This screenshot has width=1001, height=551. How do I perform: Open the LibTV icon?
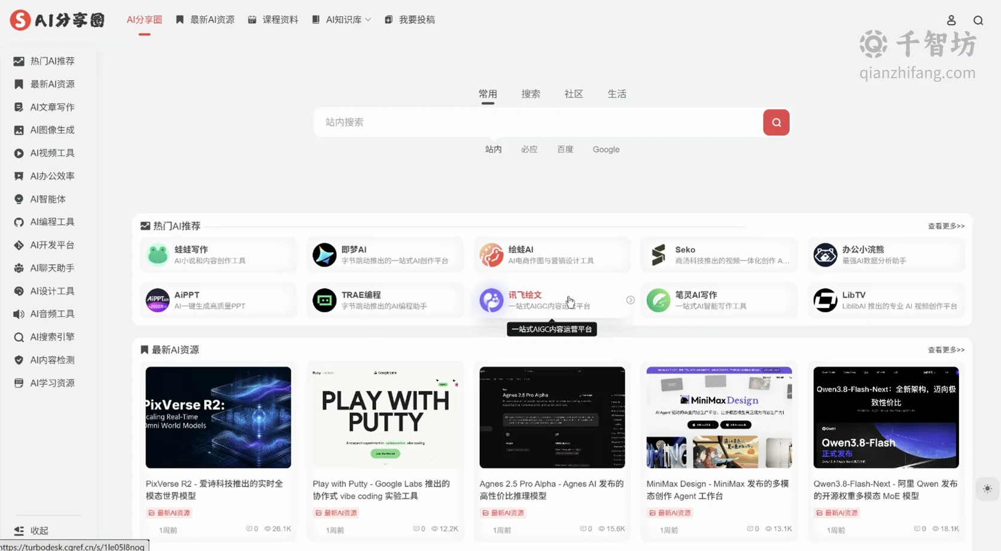[825, 300]
